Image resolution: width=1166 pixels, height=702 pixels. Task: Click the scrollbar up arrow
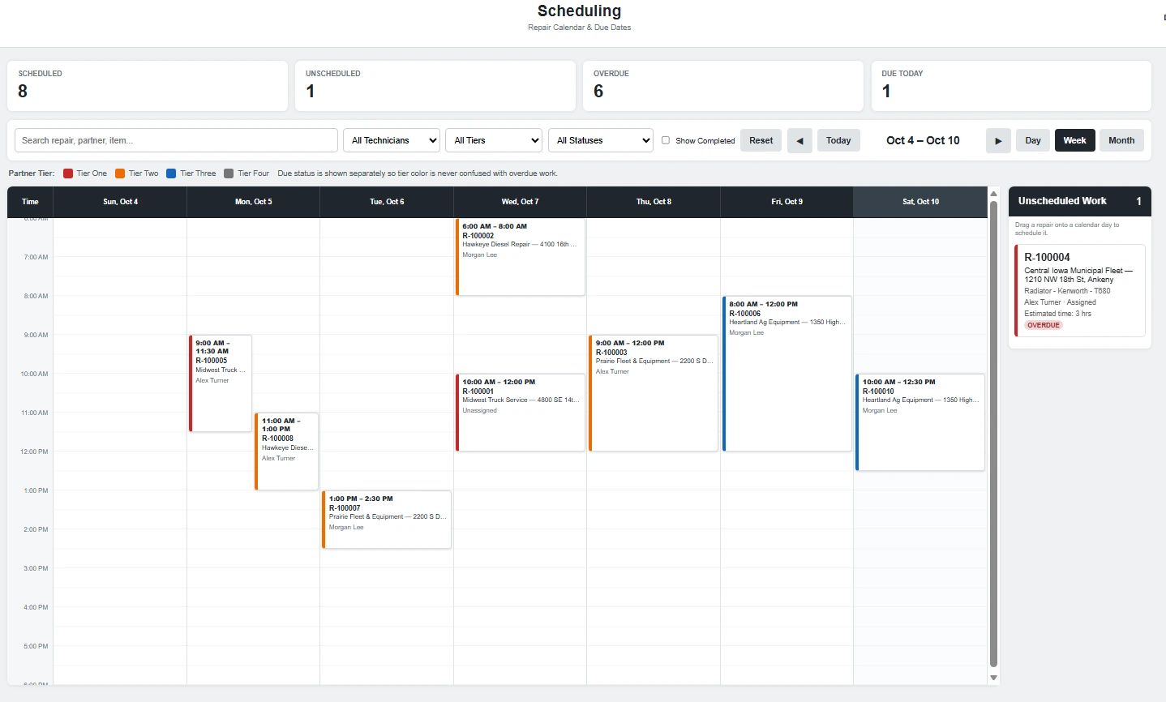(x=993, y=194)
